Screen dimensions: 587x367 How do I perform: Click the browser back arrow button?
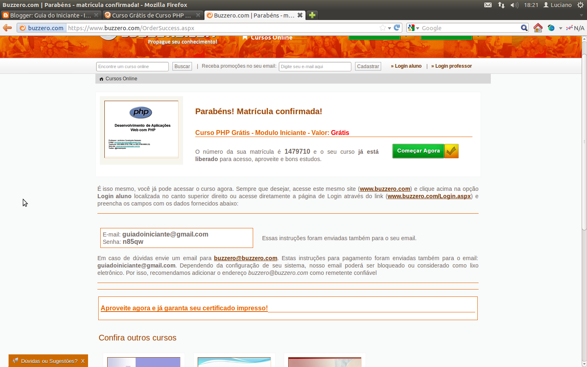pyautogui.click(x=7, y=28)
